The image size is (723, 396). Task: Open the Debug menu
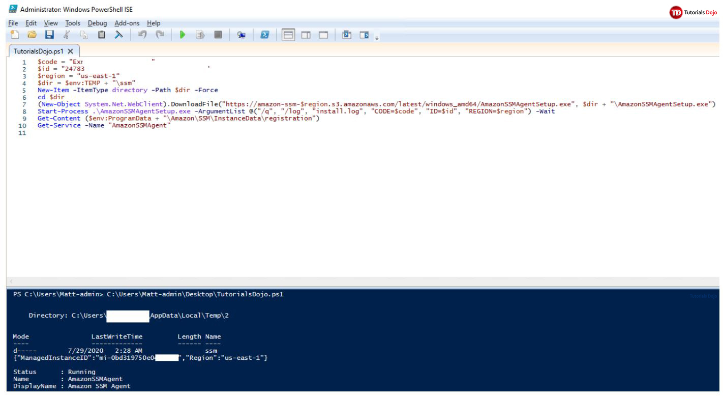tap(97, 23)
